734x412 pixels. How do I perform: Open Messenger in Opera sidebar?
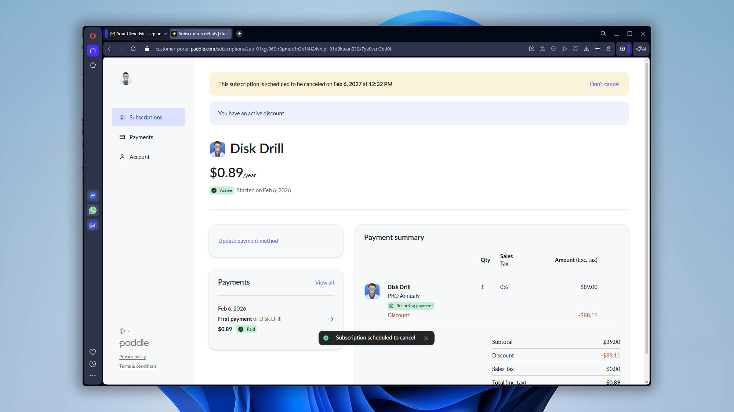pyautogui.click(x=93, y=196)
